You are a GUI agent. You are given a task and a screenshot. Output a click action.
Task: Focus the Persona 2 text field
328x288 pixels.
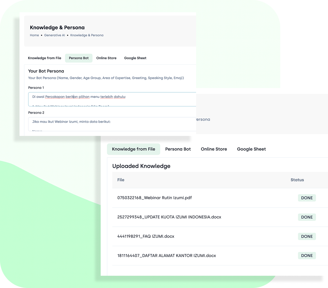tap(112, 124)
